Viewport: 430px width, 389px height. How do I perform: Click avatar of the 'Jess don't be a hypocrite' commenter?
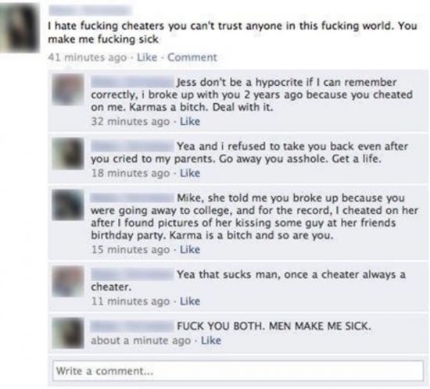click(x=68, y=90)
